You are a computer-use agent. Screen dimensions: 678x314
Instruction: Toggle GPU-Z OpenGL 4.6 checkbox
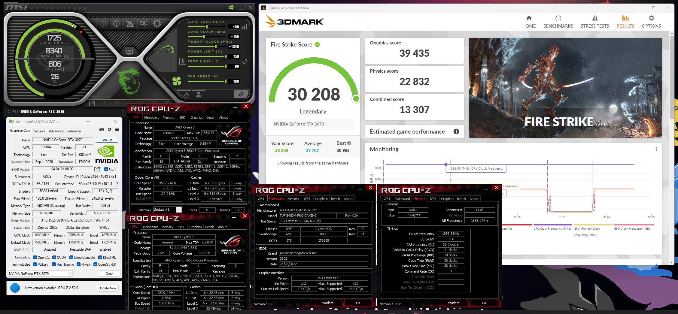(95, 264)
